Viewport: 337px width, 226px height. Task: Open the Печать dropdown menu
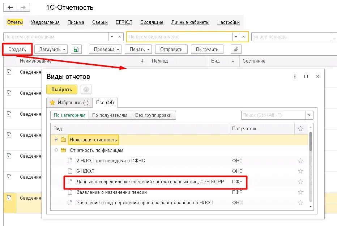148,50
